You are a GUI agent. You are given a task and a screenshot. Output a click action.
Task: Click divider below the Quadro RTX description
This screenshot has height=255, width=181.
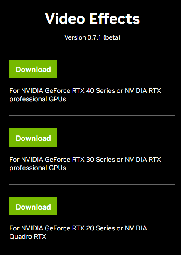(x=92, y=253)
